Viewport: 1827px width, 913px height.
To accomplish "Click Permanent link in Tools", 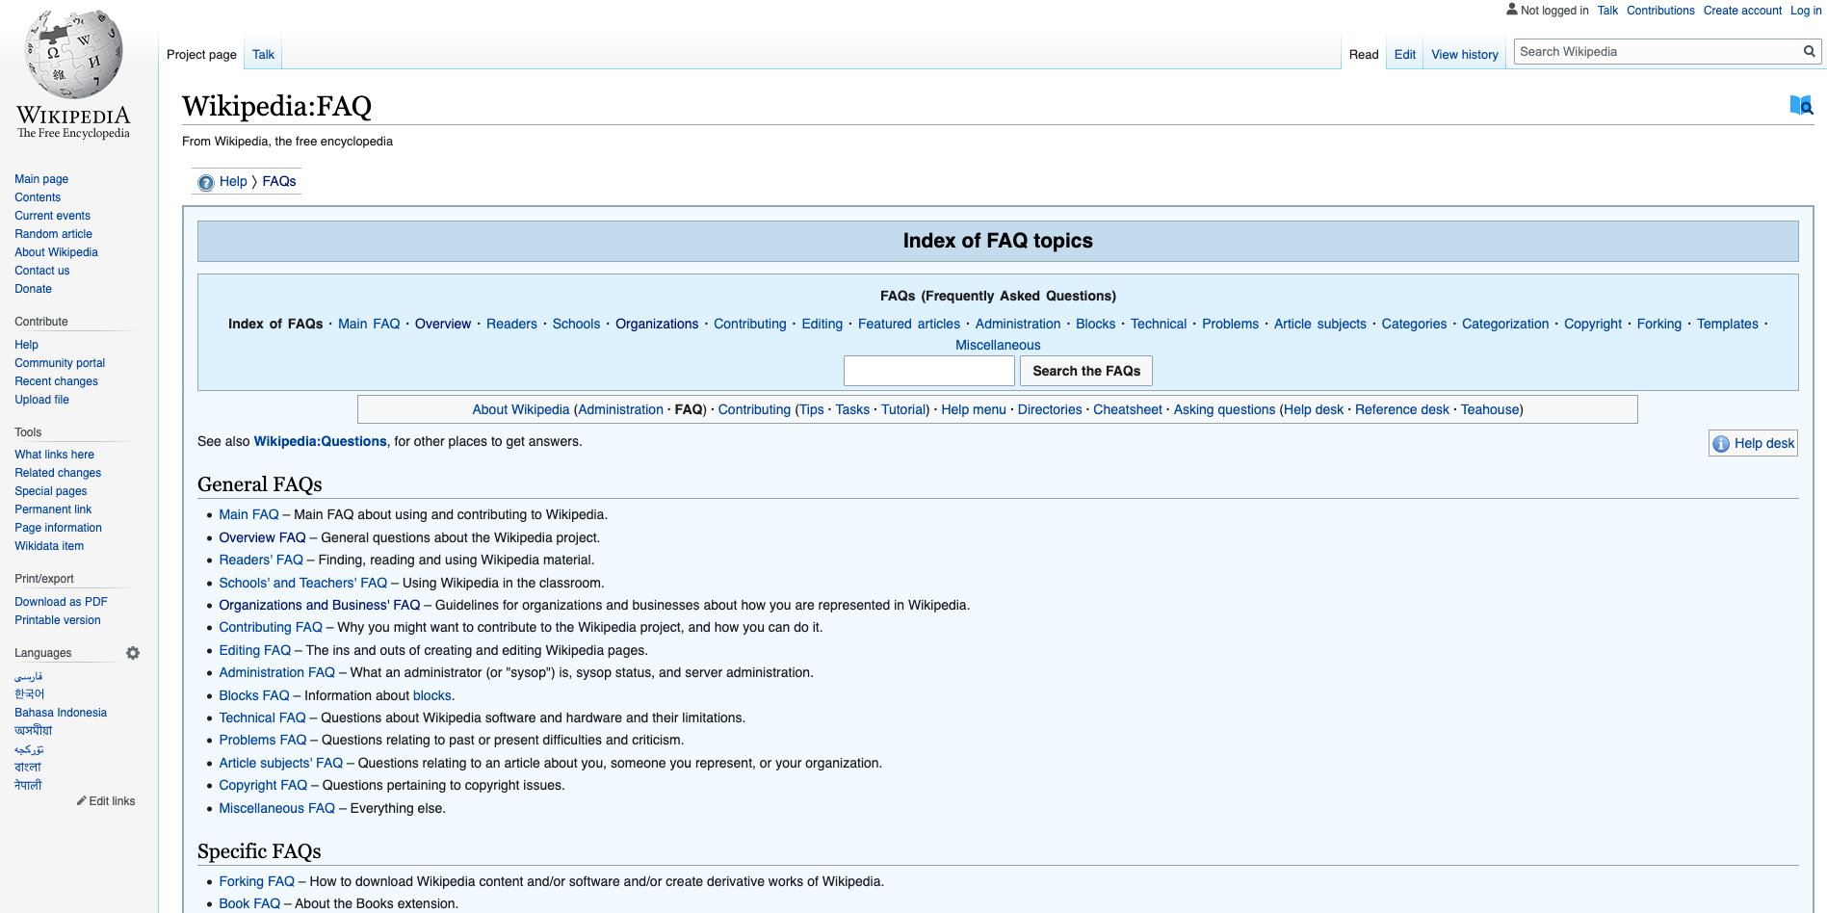I will point(53,509).
